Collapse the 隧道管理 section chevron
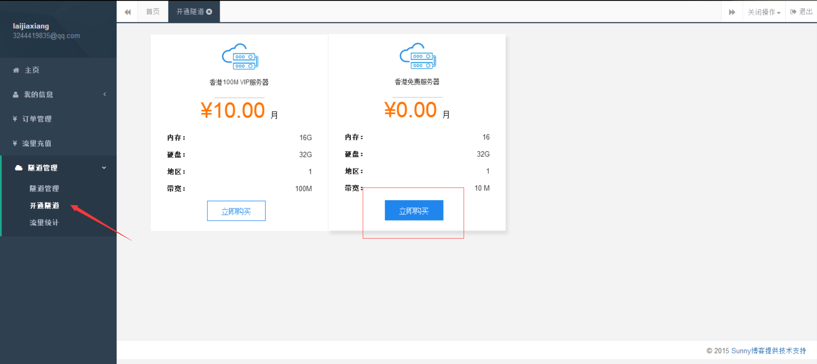 (104, 168)
